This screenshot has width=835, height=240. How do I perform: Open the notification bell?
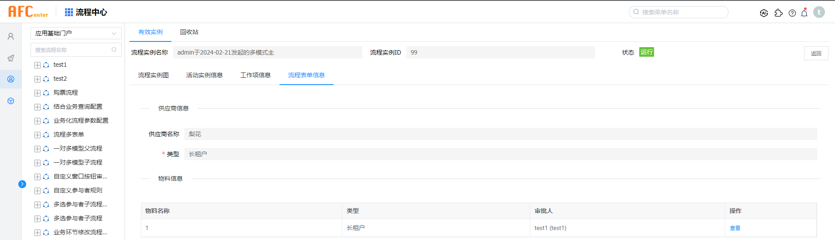tap(804, 13)
